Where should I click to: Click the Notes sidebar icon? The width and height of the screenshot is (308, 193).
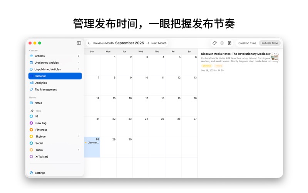[31, 103]
